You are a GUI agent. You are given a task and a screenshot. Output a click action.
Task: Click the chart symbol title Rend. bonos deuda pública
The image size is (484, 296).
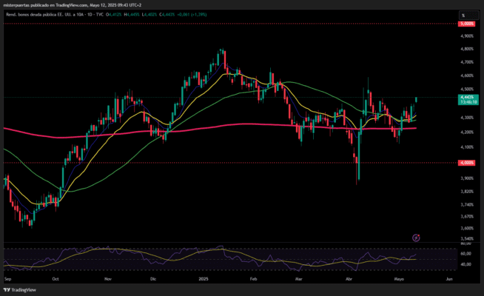(37, 15)
